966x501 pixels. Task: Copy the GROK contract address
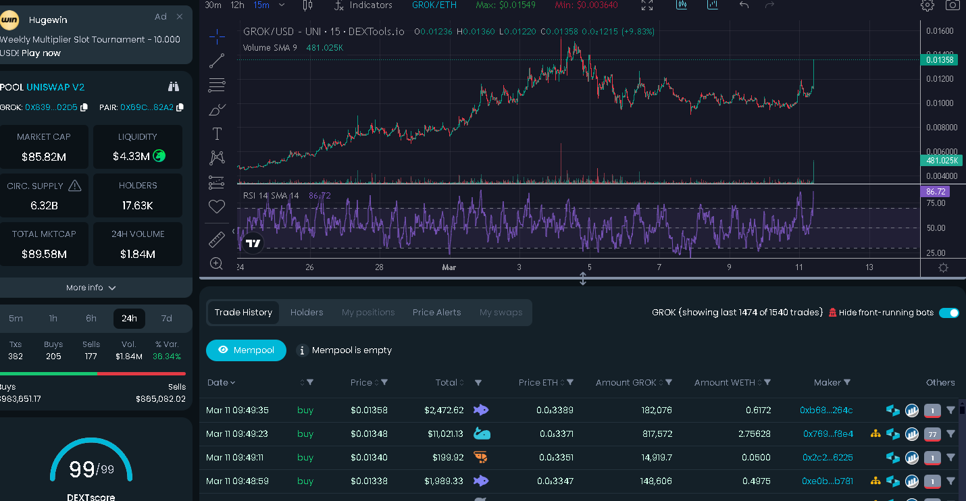point(84,107)
